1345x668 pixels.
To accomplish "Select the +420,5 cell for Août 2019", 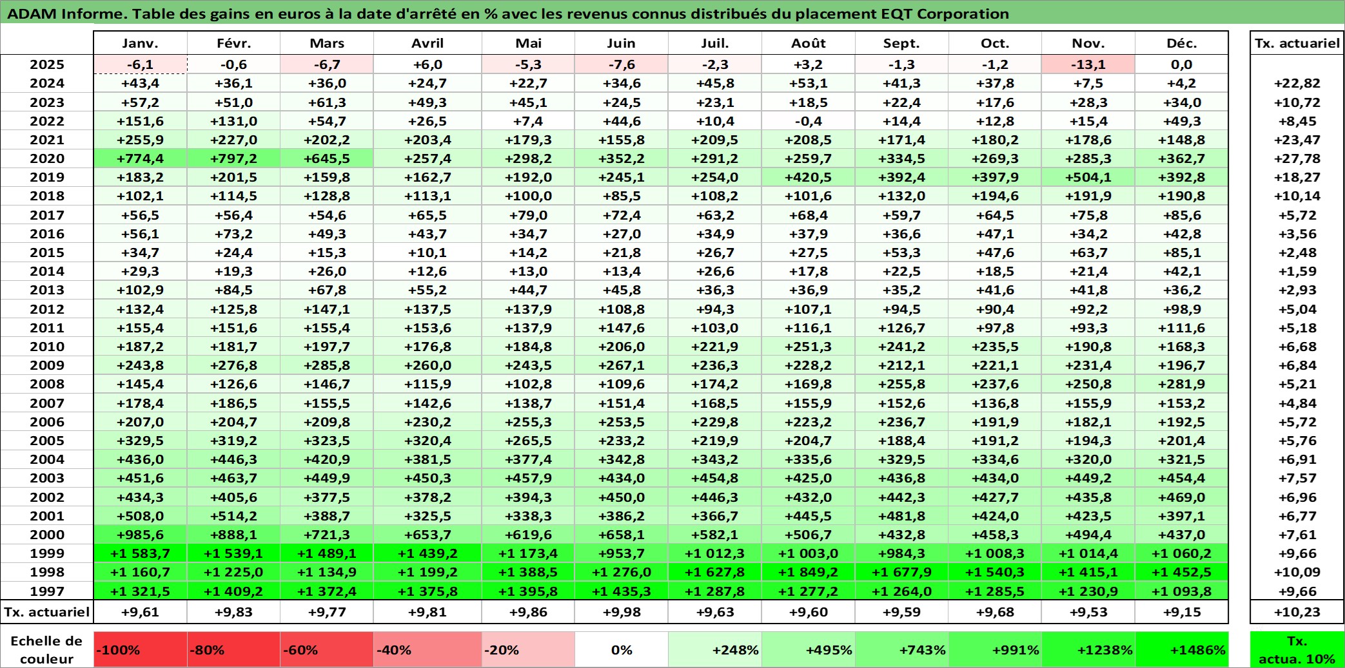I will [x=809, y=177].
